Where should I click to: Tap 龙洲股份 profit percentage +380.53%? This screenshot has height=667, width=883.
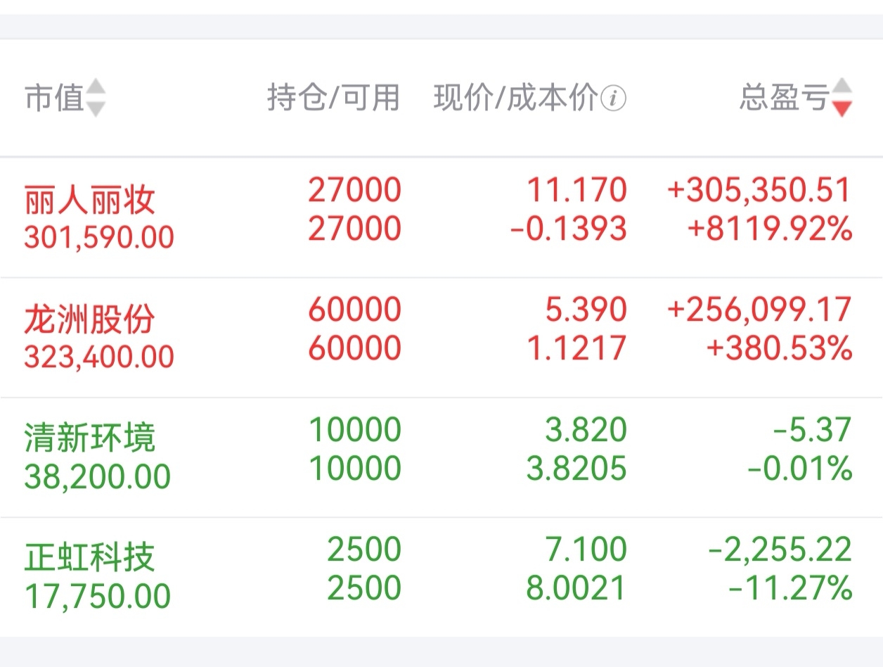779,349
